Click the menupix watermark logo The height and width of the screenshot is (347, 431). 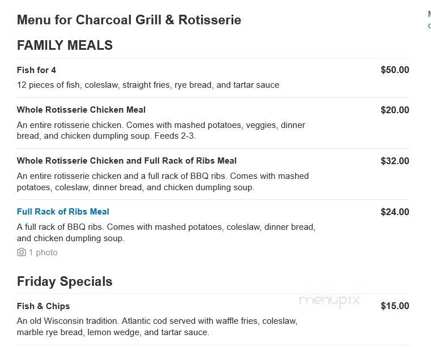tap(329, 301)
